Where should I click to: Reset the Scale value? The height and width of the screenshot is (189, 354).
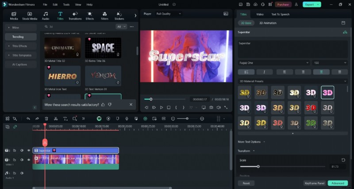click(343, 160)
